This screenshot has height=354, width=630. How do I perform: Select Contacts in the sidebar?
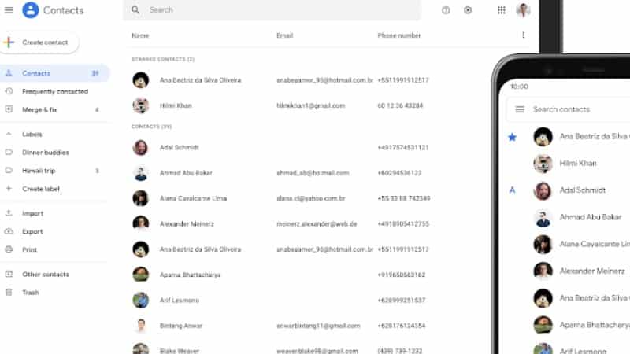pyautogui.click(x=54, y=73)
